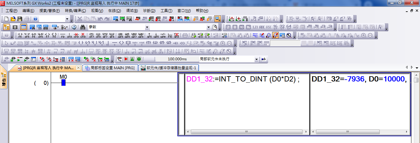Expand the 参数 dropdown list
The image size is (420, 143).
(147, 27)
